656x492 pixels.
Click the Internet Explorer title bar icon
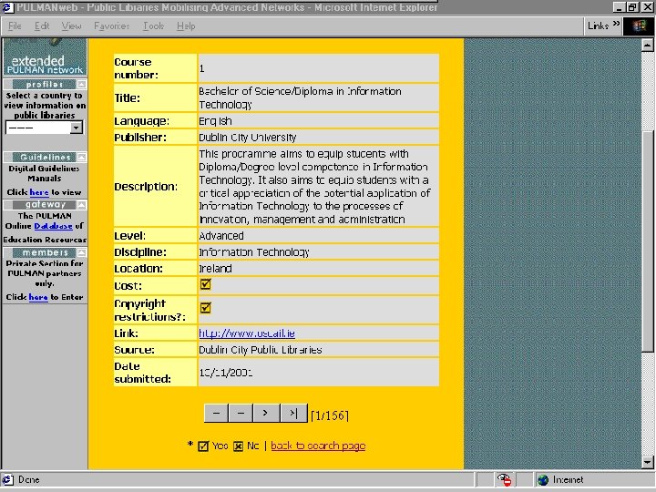(x=7, y=7)
